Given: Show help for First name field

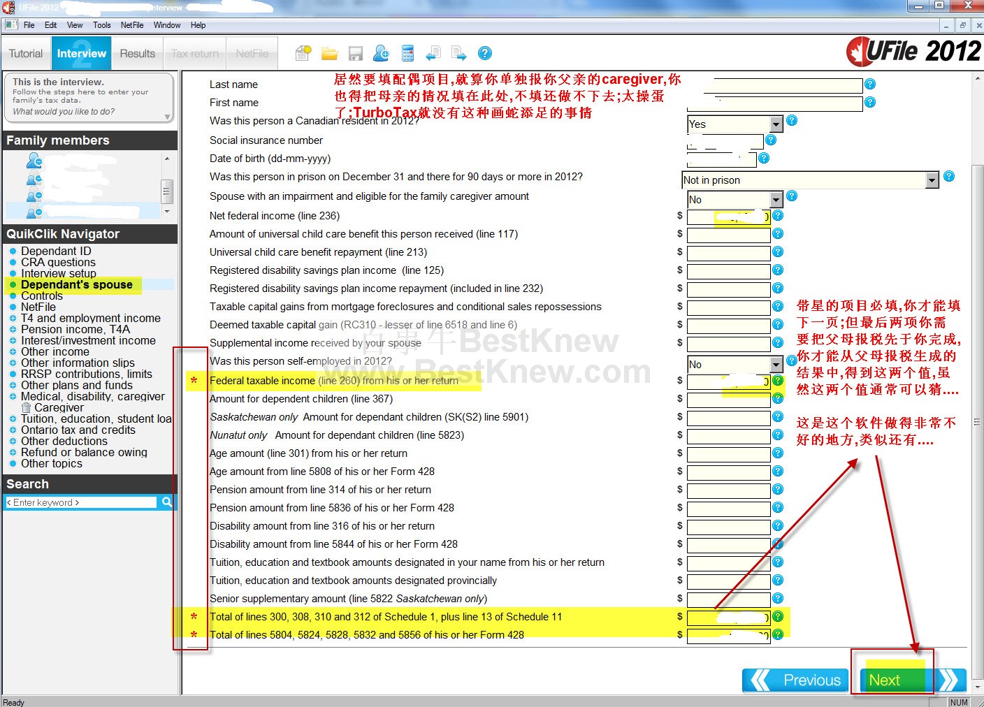Looking at the screenshot, I should (870, 103).
